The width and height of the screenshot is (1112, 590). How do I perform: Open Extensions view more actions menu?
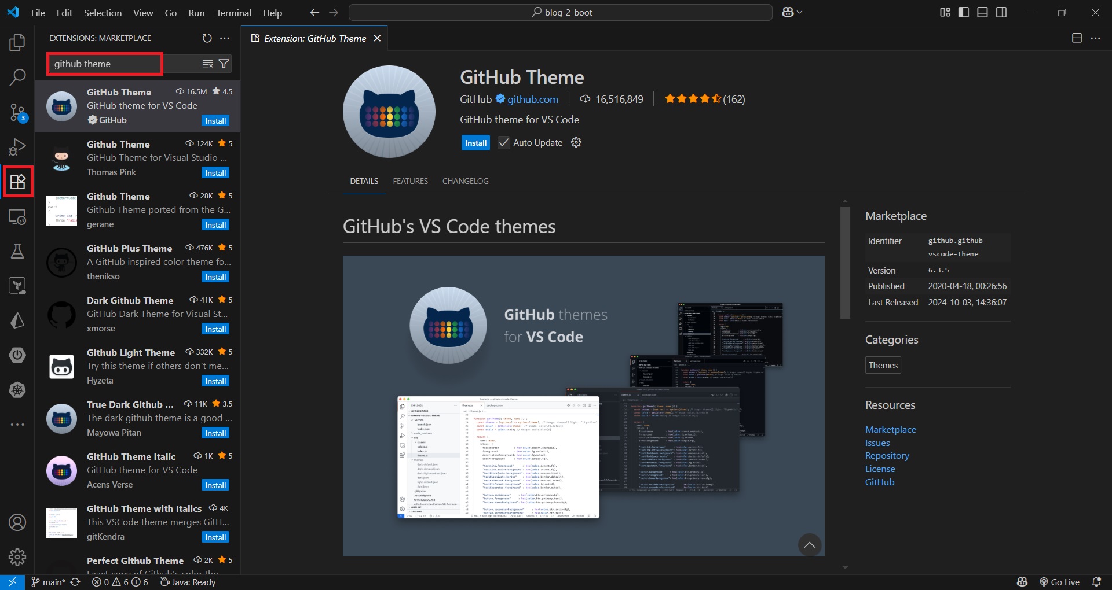click(225, 38)
